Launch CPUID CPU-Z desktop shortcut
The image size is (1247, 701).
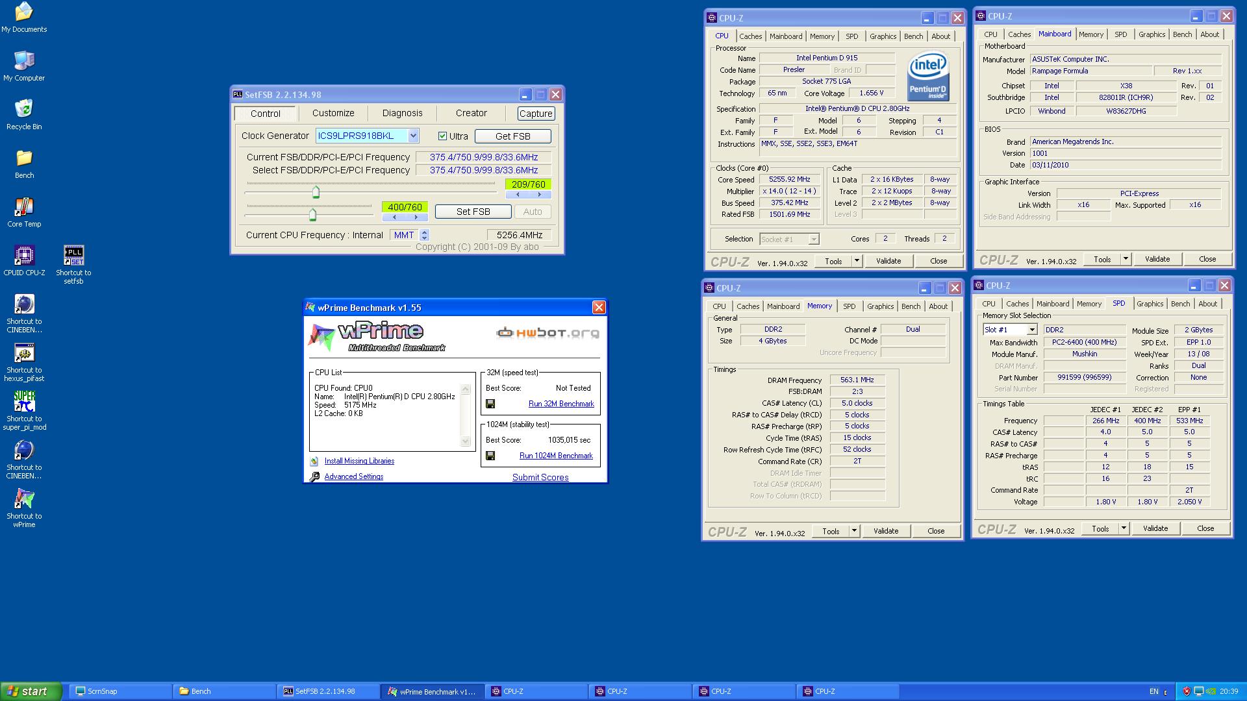(24, 261)
